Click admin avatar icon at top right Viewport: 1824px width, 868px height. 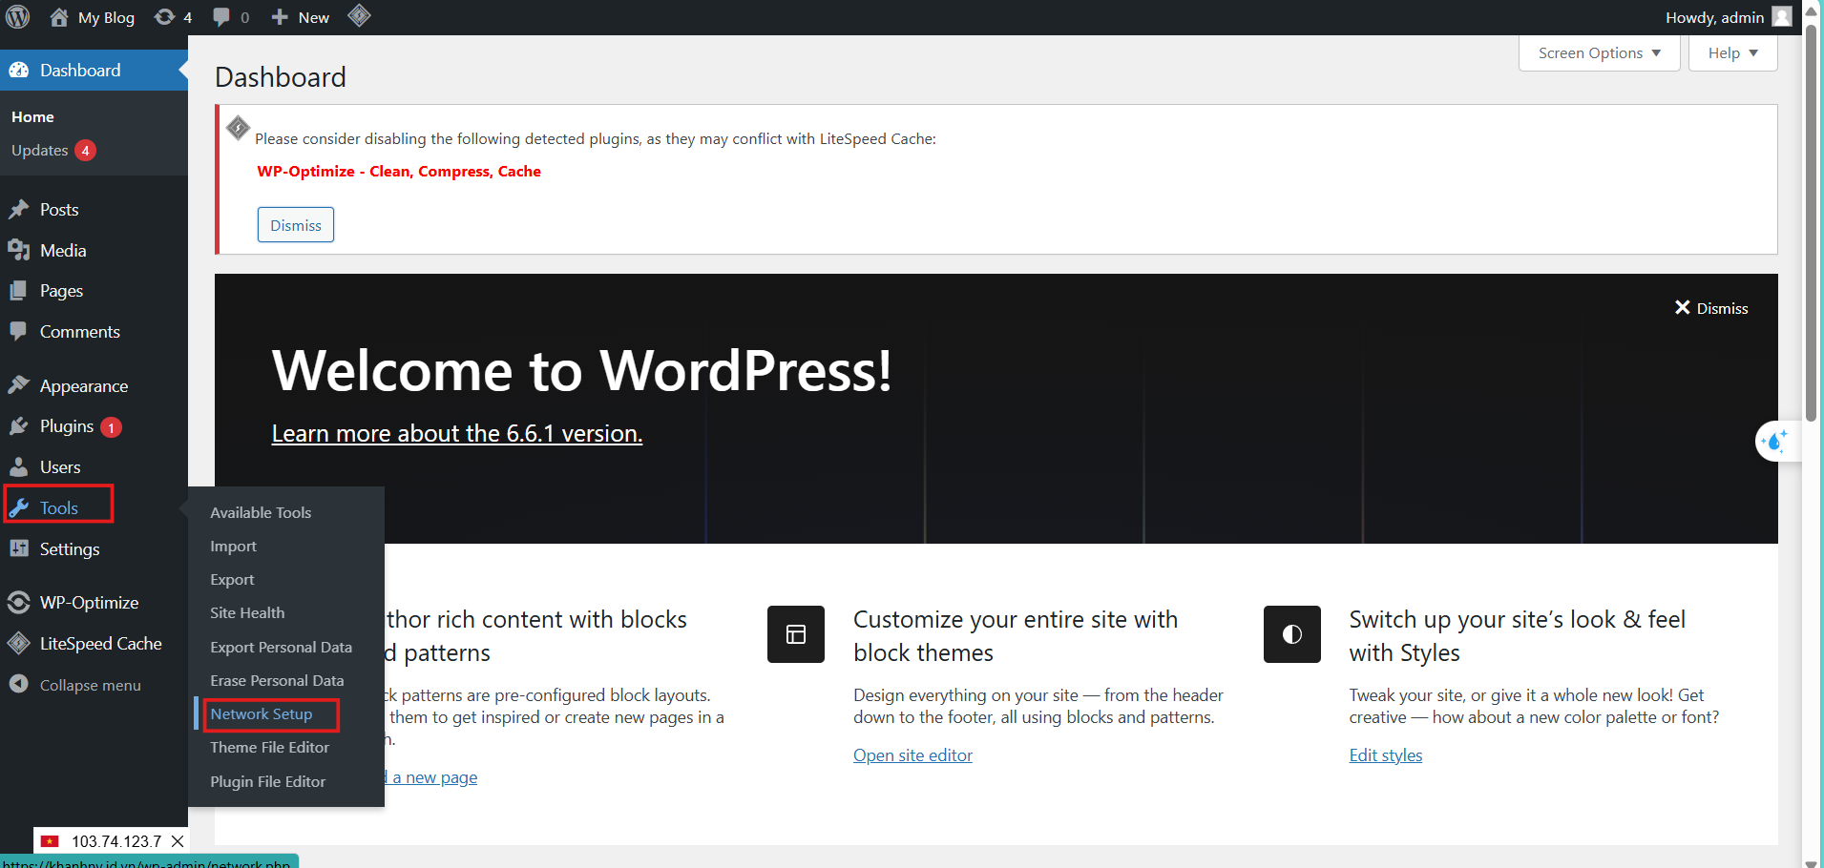tap(1782, 17)
